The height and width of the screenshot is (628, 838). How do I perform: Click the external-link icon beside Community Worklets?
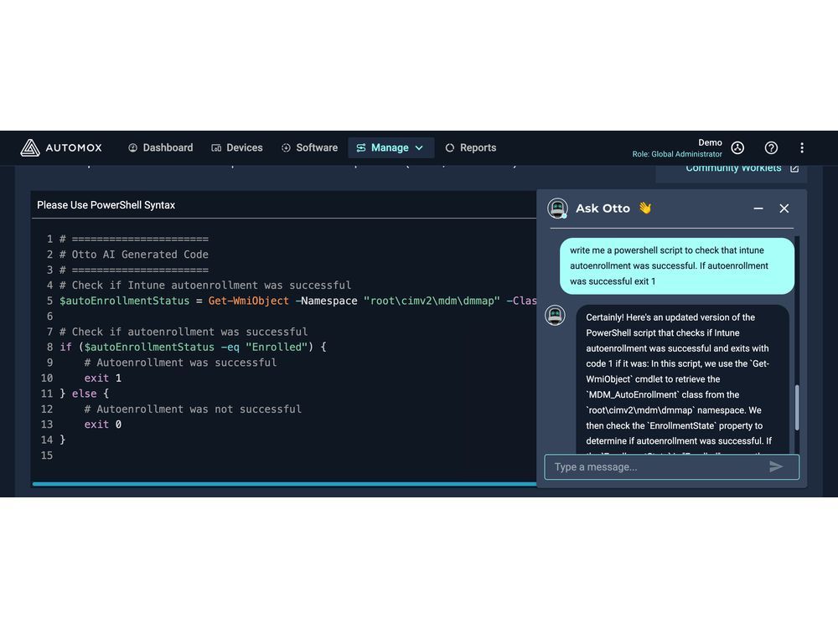click(796, 167)
